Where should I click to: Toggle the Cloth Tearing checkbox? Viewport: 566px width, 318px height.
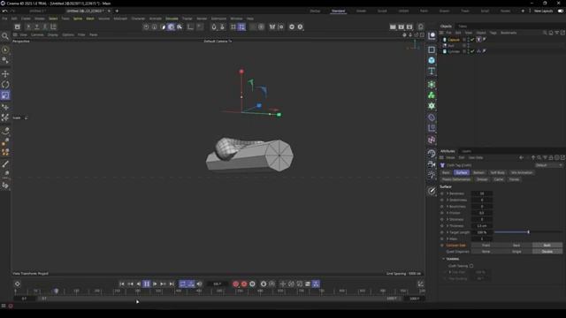(x=471, y=266)
